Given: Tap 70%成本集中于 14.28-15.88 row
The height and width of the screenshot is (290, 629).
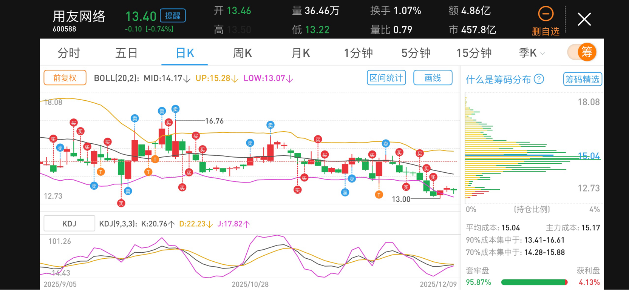Looking at the screenshot, I should (x=515, y=252).
